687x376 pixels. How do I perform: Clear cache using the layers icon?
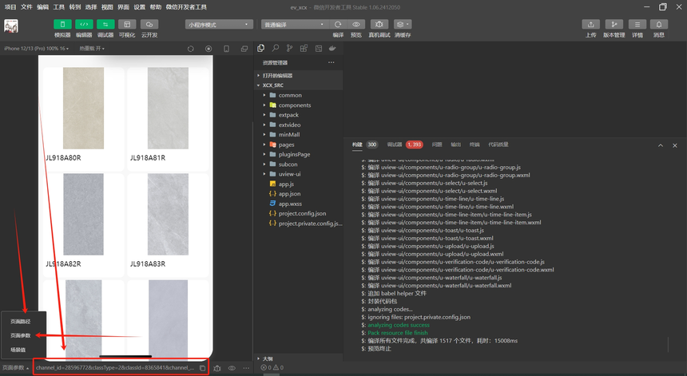pos(402,25)
